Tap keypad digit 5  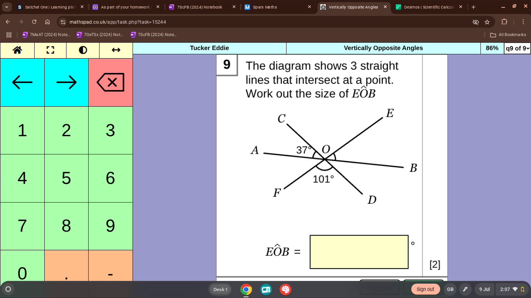coord(66,178)
